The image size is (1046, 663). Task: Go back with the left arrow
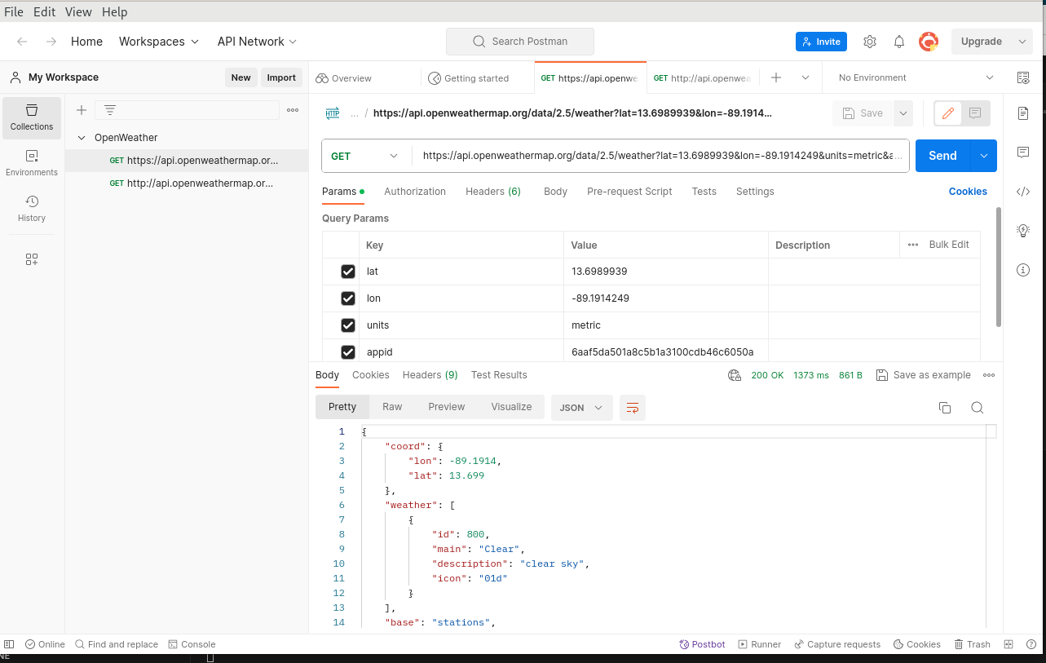(x=22, y=42)
